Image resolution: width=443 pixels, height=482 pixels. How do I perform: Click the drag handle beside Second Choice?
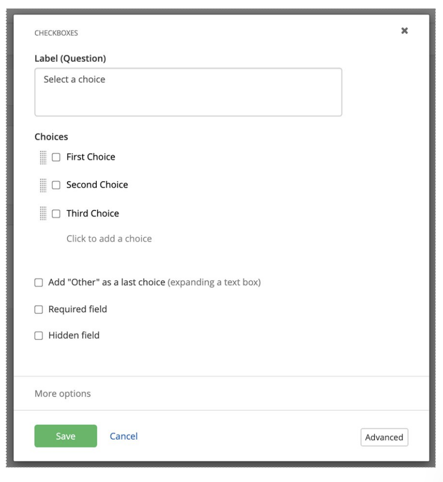(43, 185)
